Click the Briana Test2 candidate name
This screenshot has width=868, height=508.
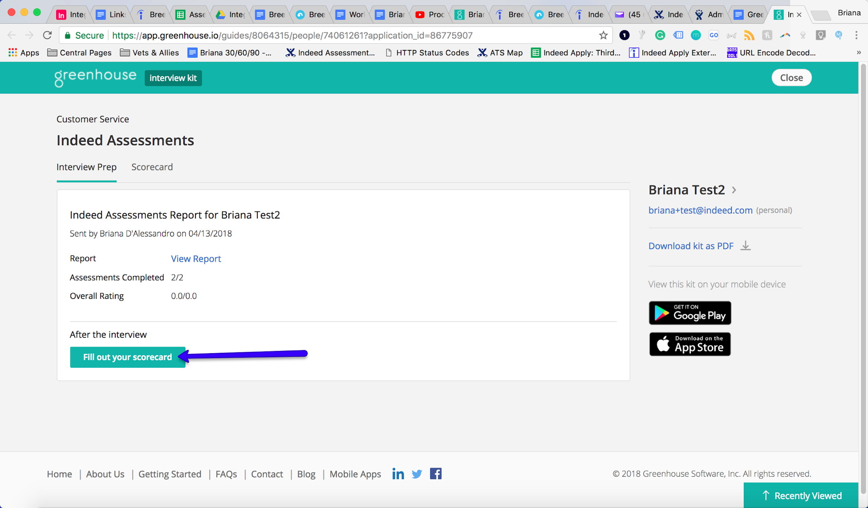(686, 190)
